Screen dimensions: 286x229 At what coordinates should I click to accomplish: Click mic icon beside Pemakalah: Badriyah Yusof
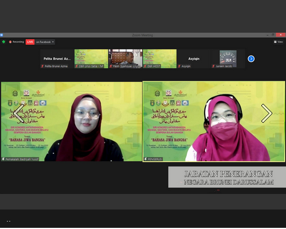coord(3,159)
